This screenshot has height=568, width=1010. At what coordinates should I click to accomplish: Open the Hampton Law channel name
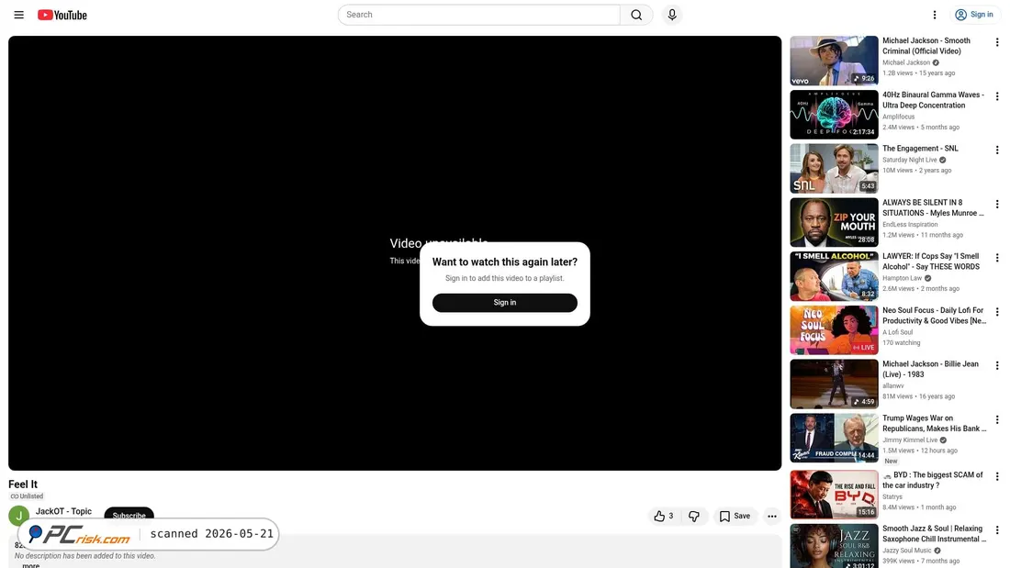pyautogui.click(x=902, y=278)
